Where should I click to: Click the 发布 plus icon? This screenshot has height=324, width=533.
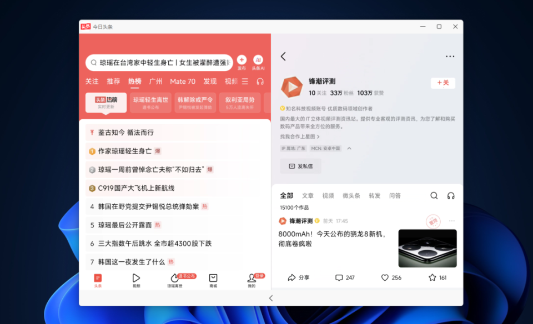(242, 60)
